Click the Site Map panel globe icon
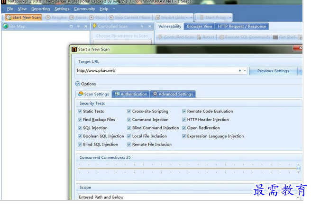 6,26
